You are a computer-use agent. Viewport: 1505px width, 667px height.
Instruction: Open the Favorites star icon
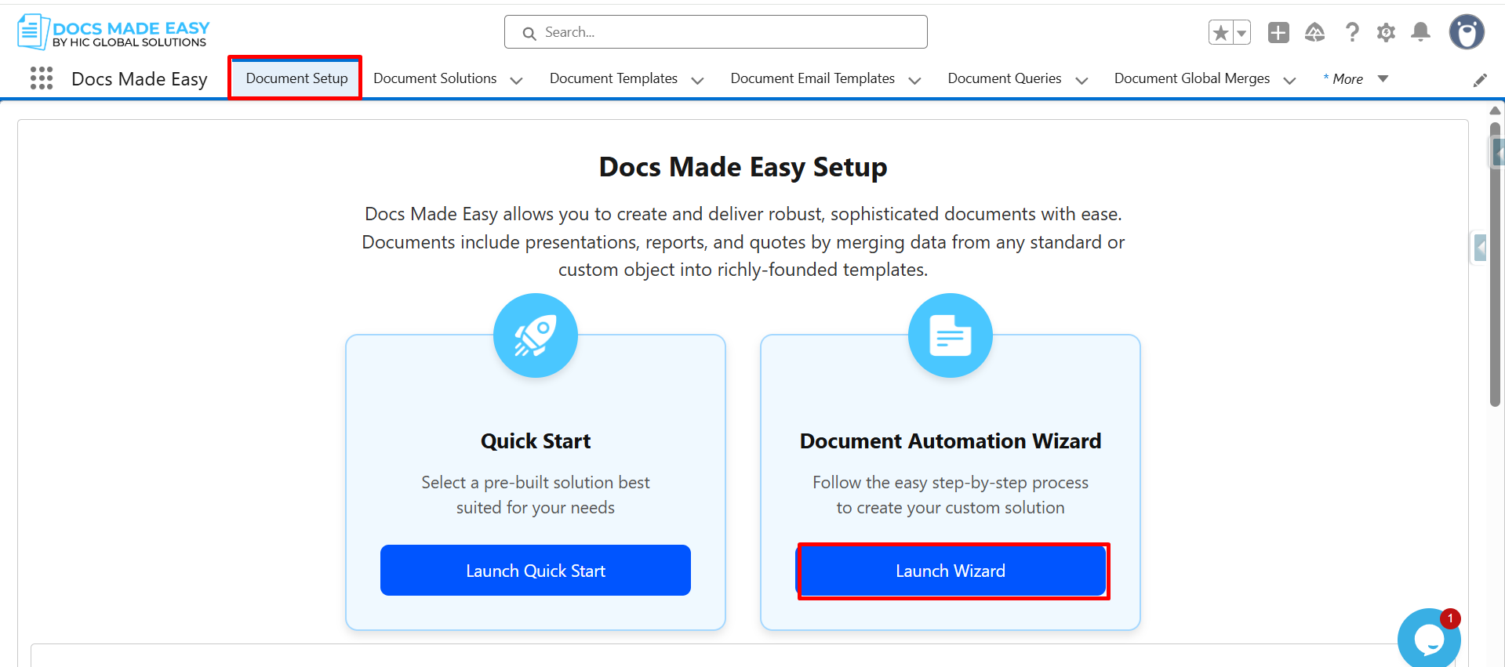[x=1220, y=32]
